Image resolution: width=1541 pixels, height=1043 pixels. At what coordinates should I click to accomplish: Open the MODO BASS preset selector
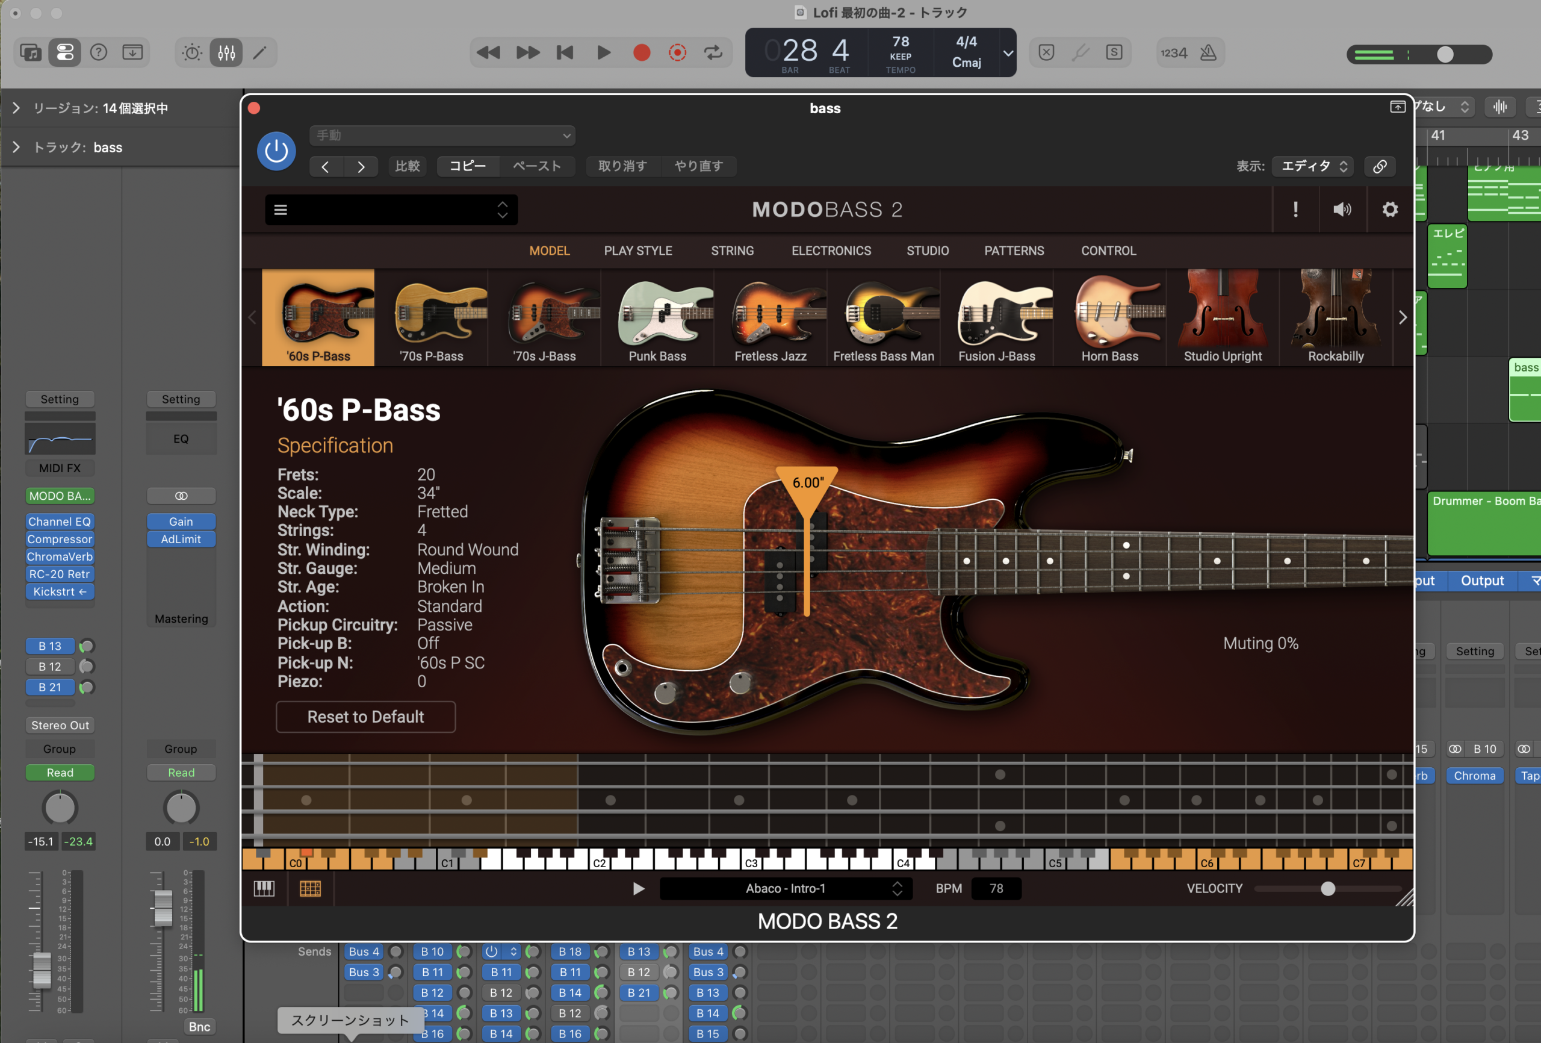pyautogui.click(x=391, y=210)
